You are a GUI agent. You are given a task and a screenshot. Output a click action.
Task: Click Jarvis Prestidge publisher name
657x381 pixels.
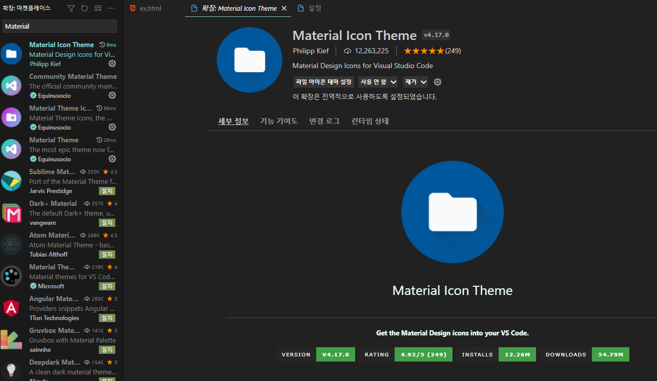click(x=51, y=191)
